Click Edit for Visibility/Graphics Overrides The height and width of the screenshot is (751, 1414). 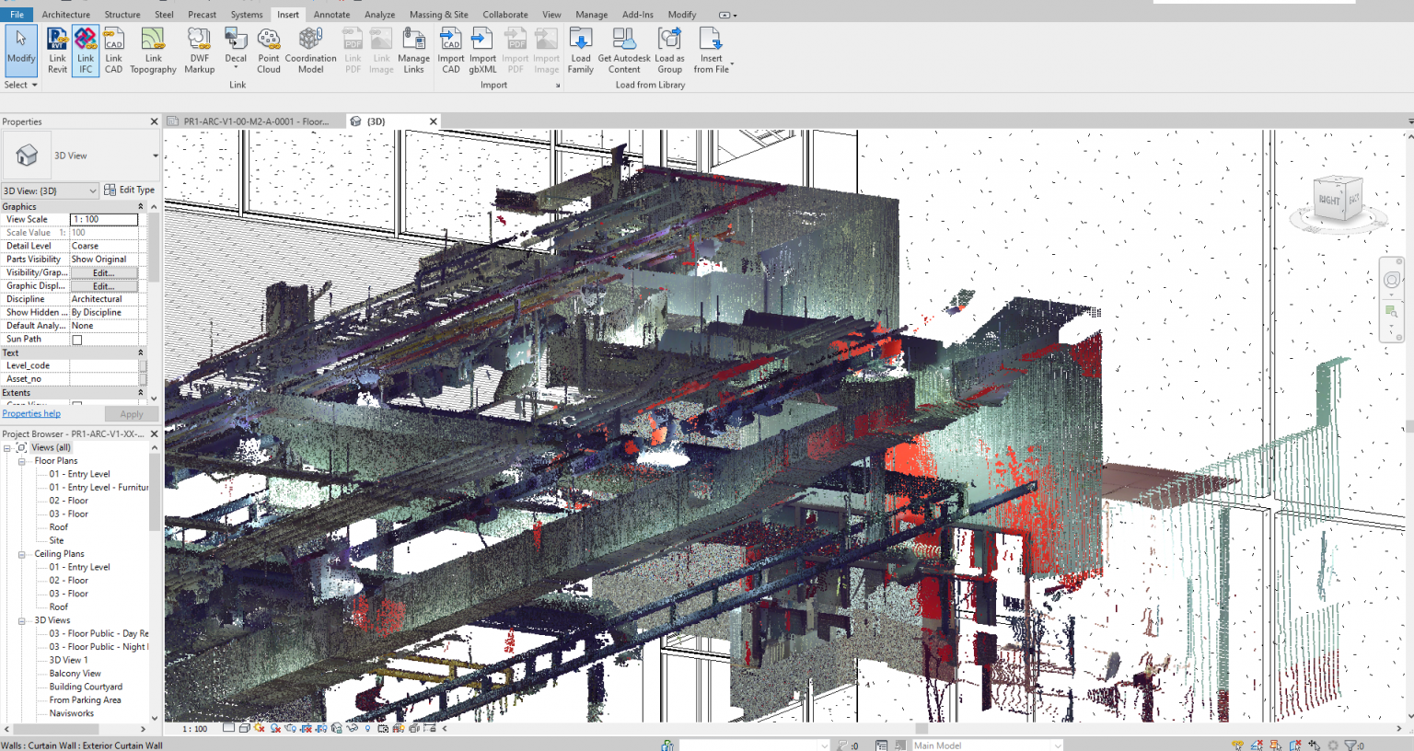104,272
